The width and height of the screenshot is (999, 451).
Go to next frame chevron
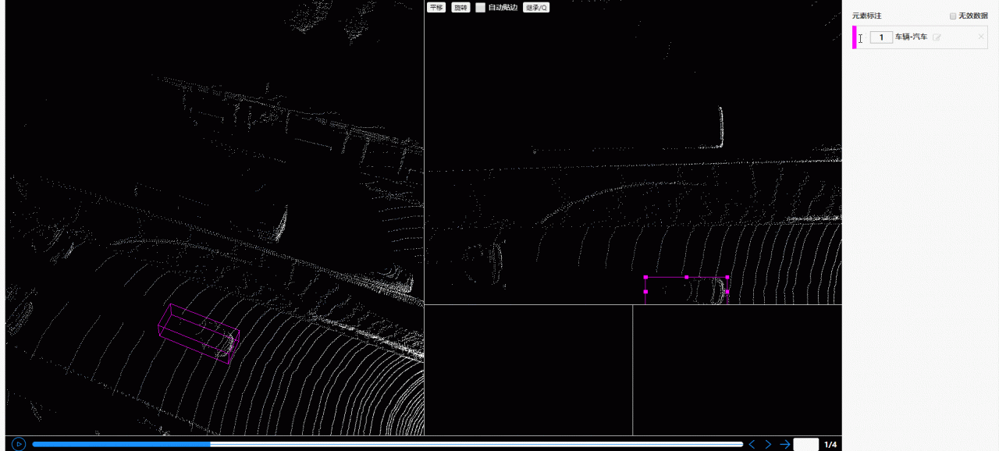768,444
